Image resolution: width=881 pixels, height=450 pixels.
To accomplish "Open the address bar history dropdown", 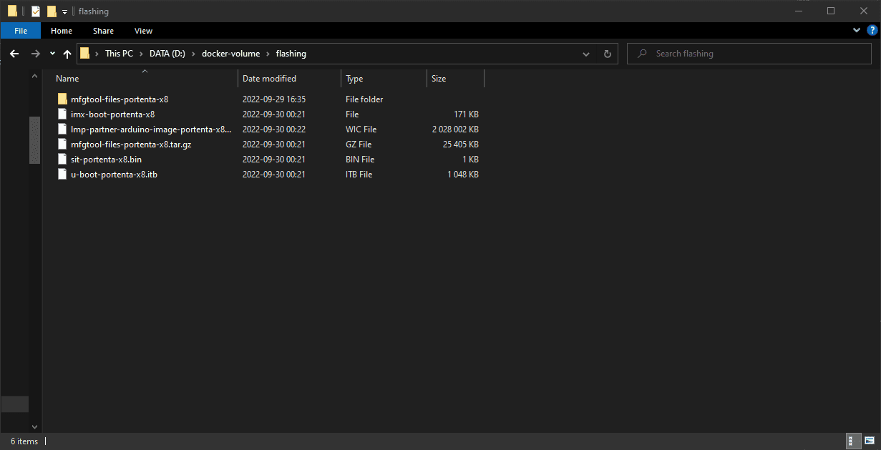I will (586, 54).
